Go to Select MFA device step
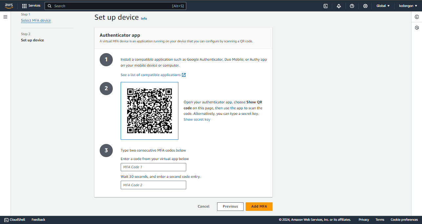 pyautogui.click(x=36, y=20)
